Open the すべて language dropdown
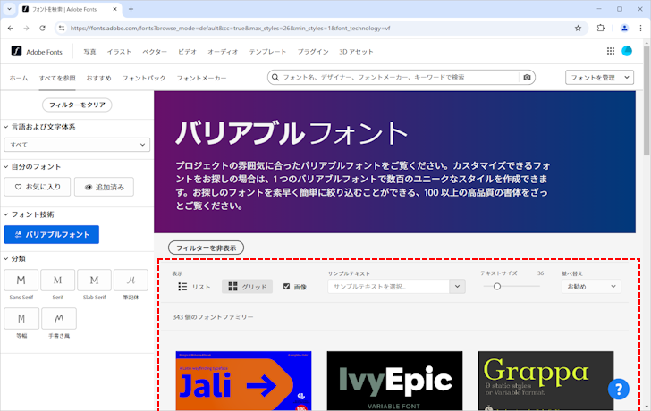Viewport: 651px width, 411px height. 77,145
